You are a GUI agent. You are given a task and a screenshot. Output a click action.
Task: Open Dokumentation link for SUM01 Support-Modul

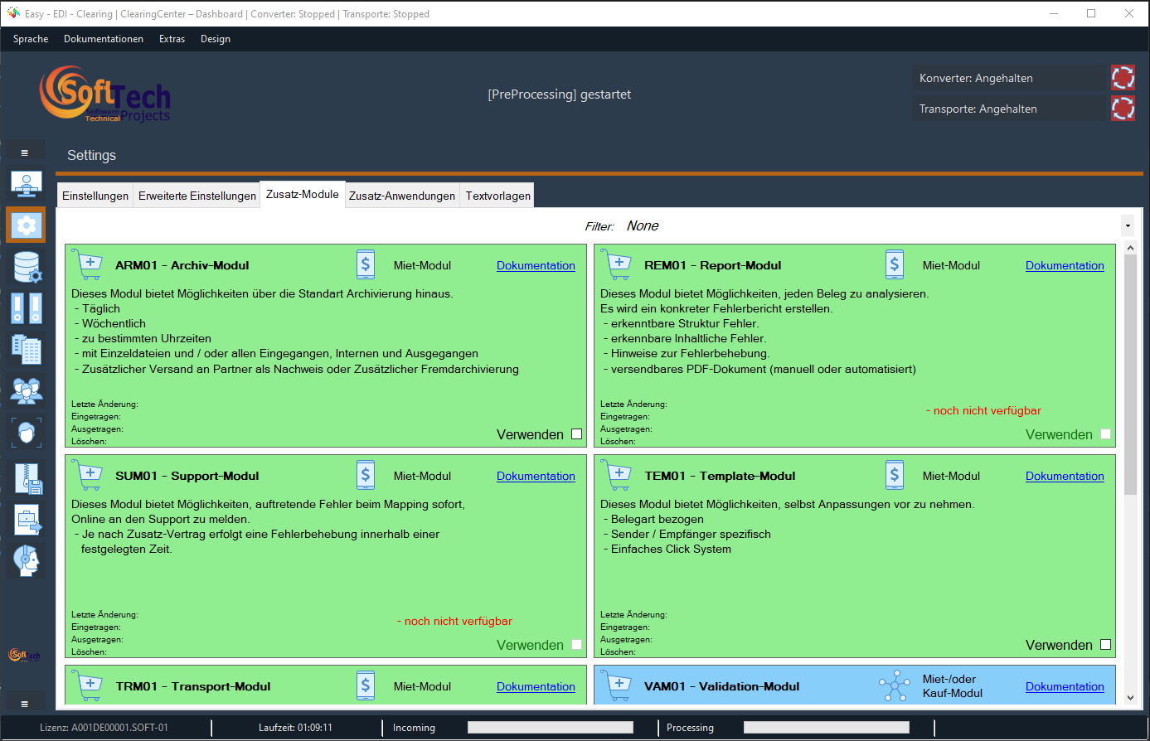click(536, 476)
